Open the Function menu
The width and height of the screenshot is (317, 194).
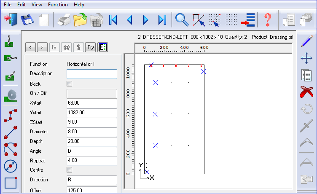point(58,5)
